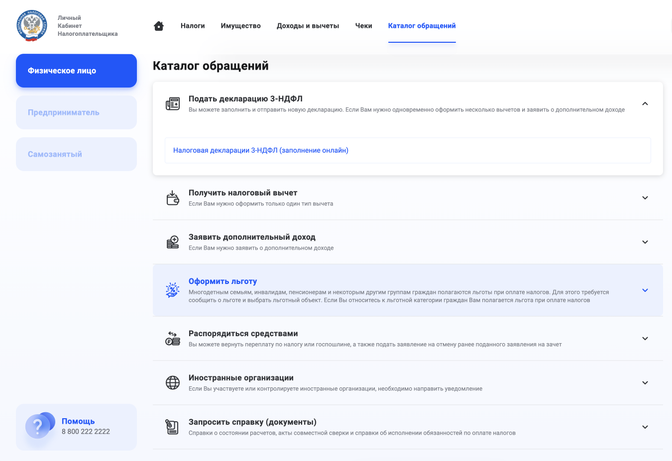Click the Иностранные организации heading
672x461 pixels.
pos(241,377)
